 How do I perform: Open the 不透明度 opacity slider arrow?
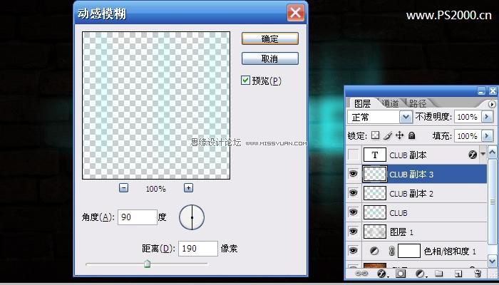point(487,117)
